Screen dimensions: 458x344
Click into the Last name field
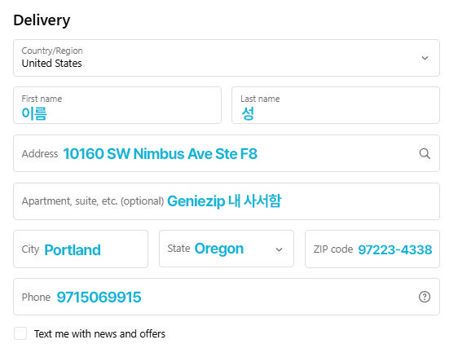[x=336, y=105]
